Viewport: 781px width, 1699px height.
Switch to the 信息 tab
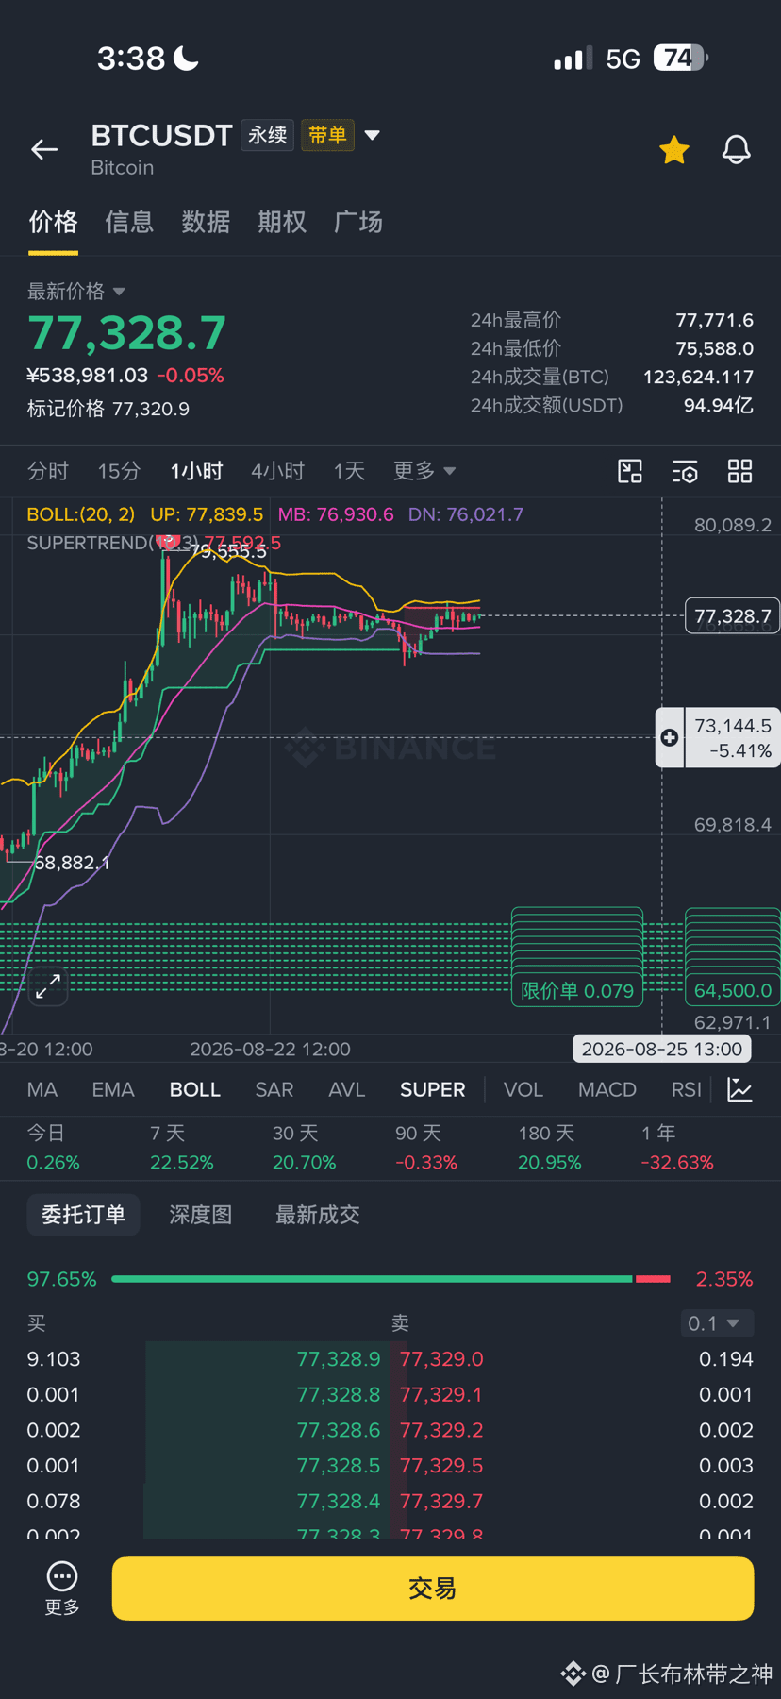(129, 222)
